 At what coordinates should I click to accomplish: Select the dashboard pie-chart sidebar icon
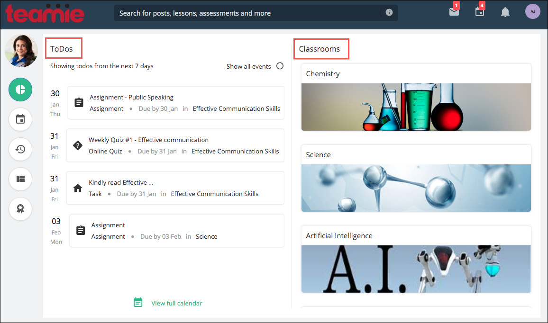click(x=20, y=90)
